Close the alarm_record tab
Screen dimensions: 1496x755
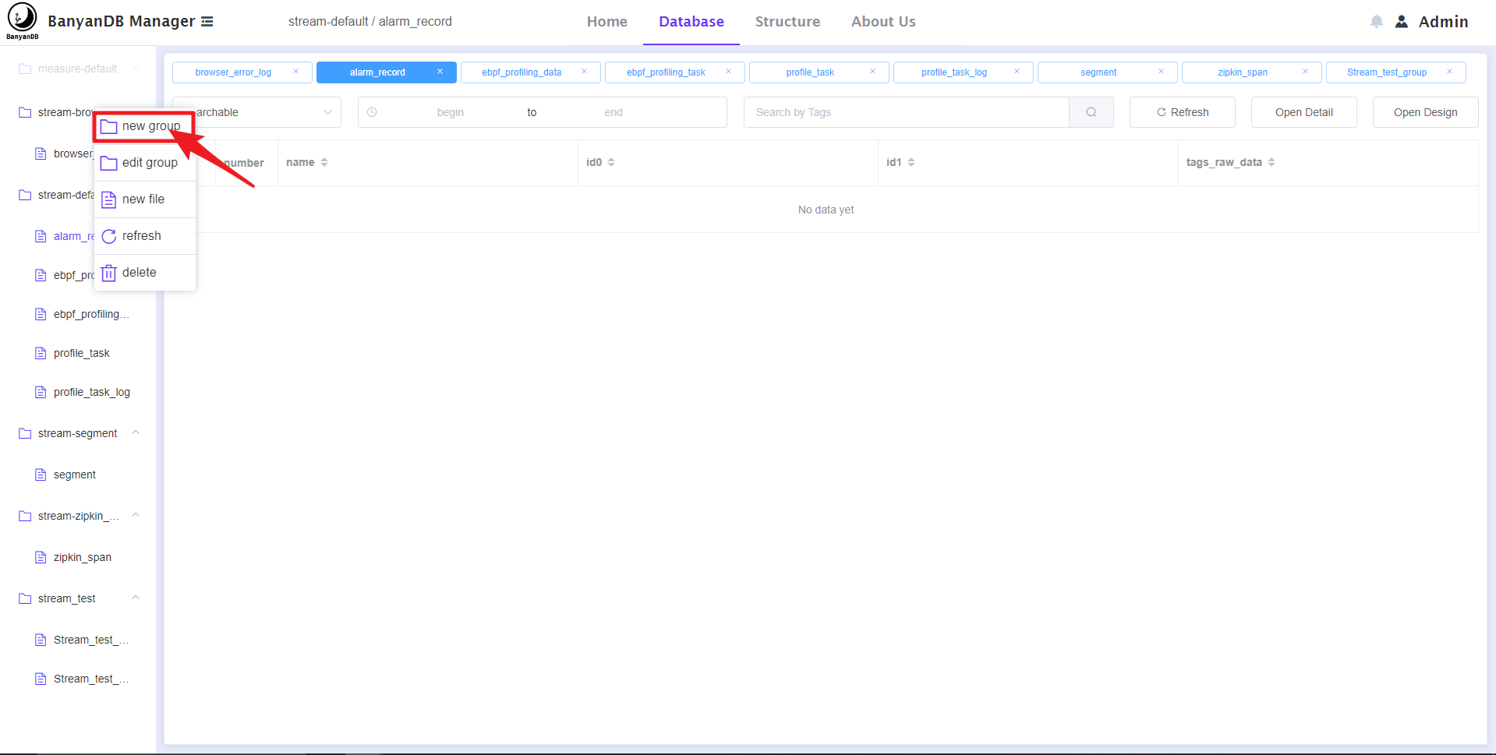pos(440,72)
